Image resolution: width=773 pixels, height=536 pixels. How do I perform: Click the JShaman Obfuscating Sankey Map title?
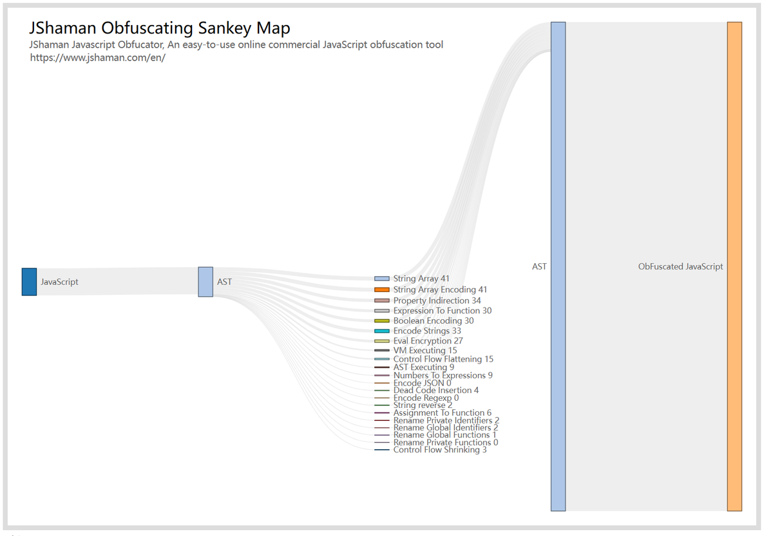(160, 28)
